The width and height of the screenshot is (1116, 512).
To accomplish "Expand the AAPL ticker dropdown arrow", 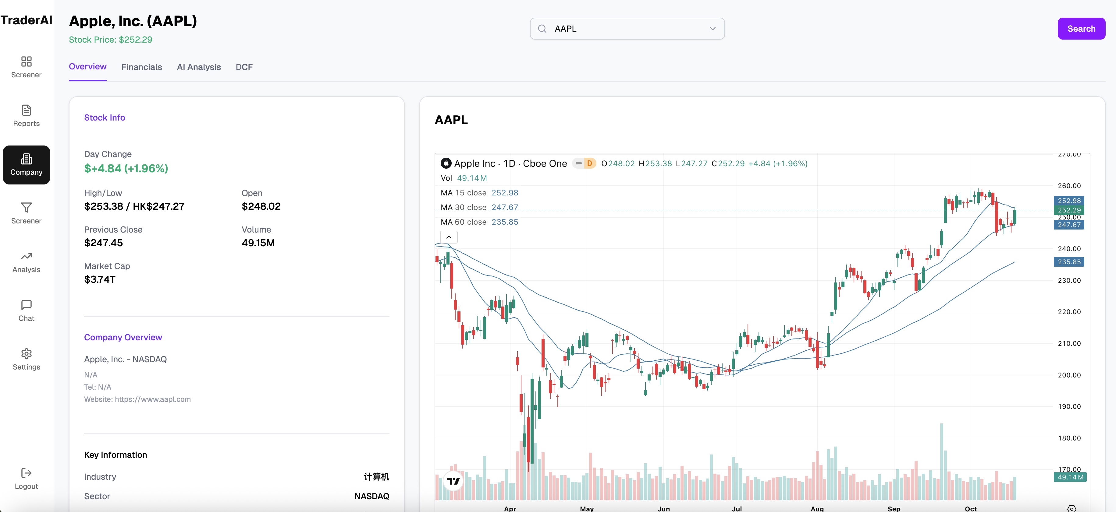I will tap(712, 29).
